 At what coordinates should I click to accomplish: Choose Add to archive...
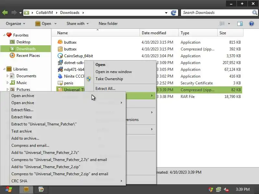25,138
